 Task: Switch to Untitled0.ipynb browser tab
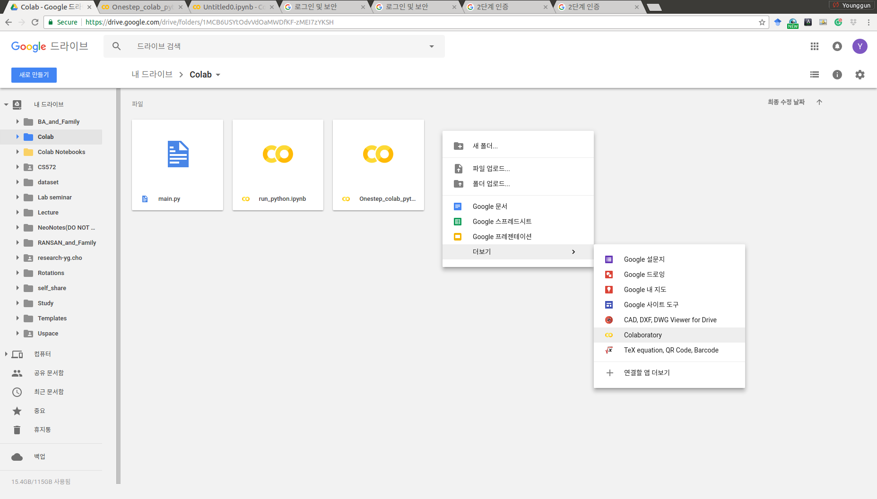(x=233, y=7)
